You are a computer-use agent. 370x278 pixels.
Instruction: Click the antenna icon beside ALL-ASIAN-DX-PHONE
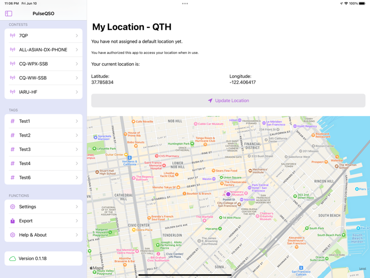point(13,50)
